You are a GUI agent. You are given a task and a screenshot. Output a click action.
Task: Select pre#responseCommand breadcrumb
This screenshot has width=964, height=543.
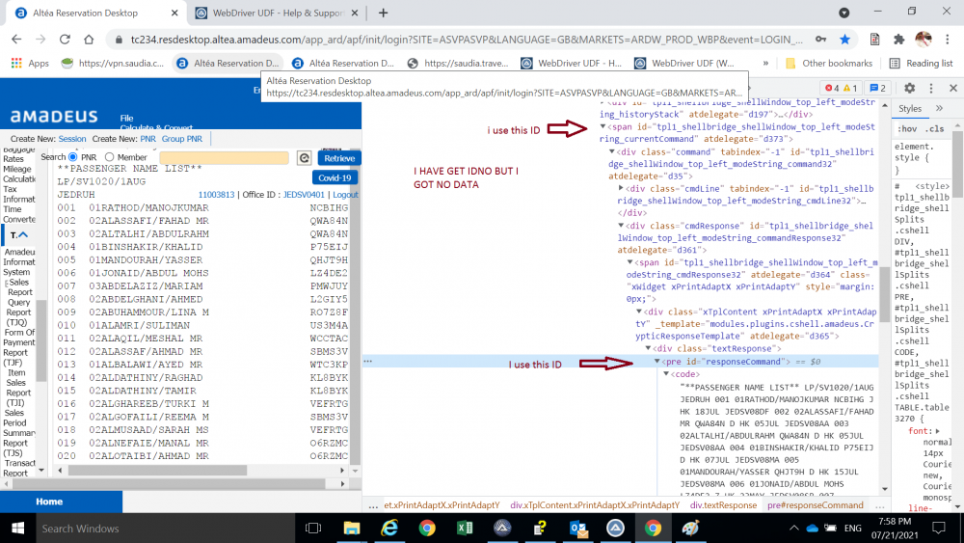tap(816, 504)
